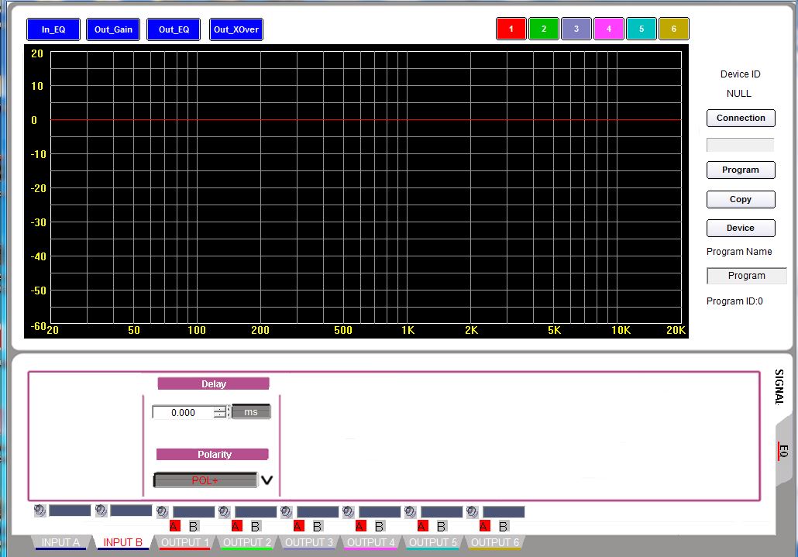Select lavender channel 3 swatch
This screenshot has height=557, width=798.
576,29
